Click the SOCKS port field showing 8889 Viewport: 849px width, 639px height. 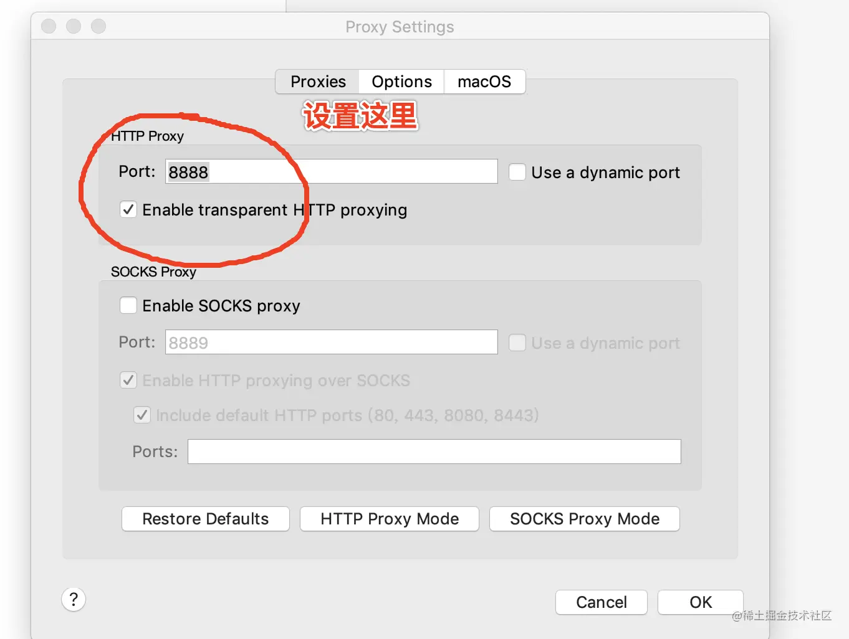coord(331,342)
